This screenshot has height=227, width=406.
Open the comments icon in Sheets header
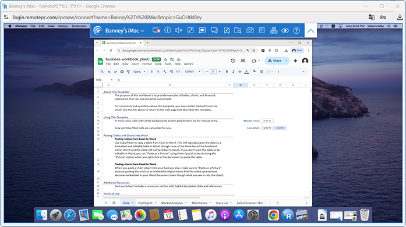(x=243, y=61)
